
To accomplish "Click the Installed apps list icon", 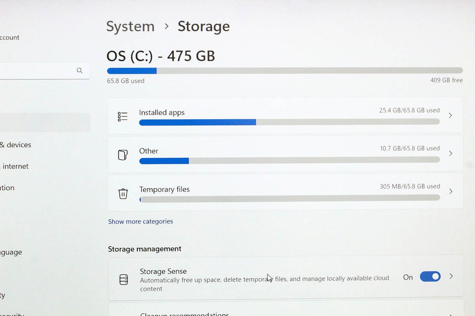I will tap(123, 117).
